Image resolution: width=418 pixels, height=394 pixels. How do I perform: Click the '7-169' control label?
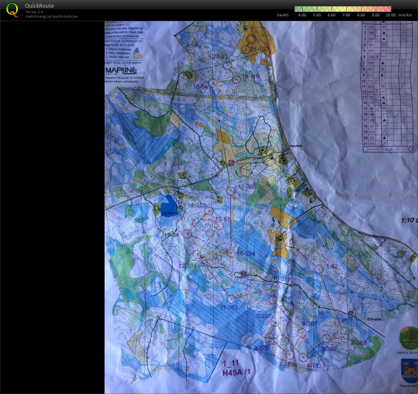[x=287, y=364]
